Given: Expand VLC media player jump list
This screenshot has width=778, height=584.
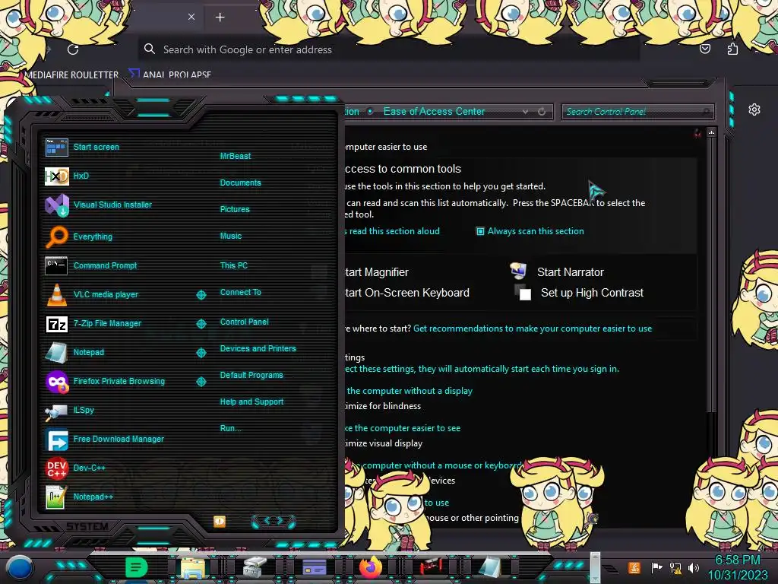Looking at the screenshot, I should 201,295.
